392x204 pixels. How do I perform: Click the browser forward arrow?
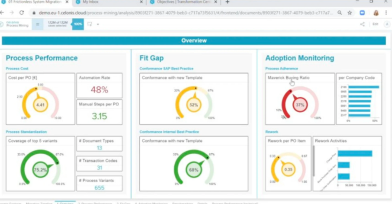[x=12, y=13]
